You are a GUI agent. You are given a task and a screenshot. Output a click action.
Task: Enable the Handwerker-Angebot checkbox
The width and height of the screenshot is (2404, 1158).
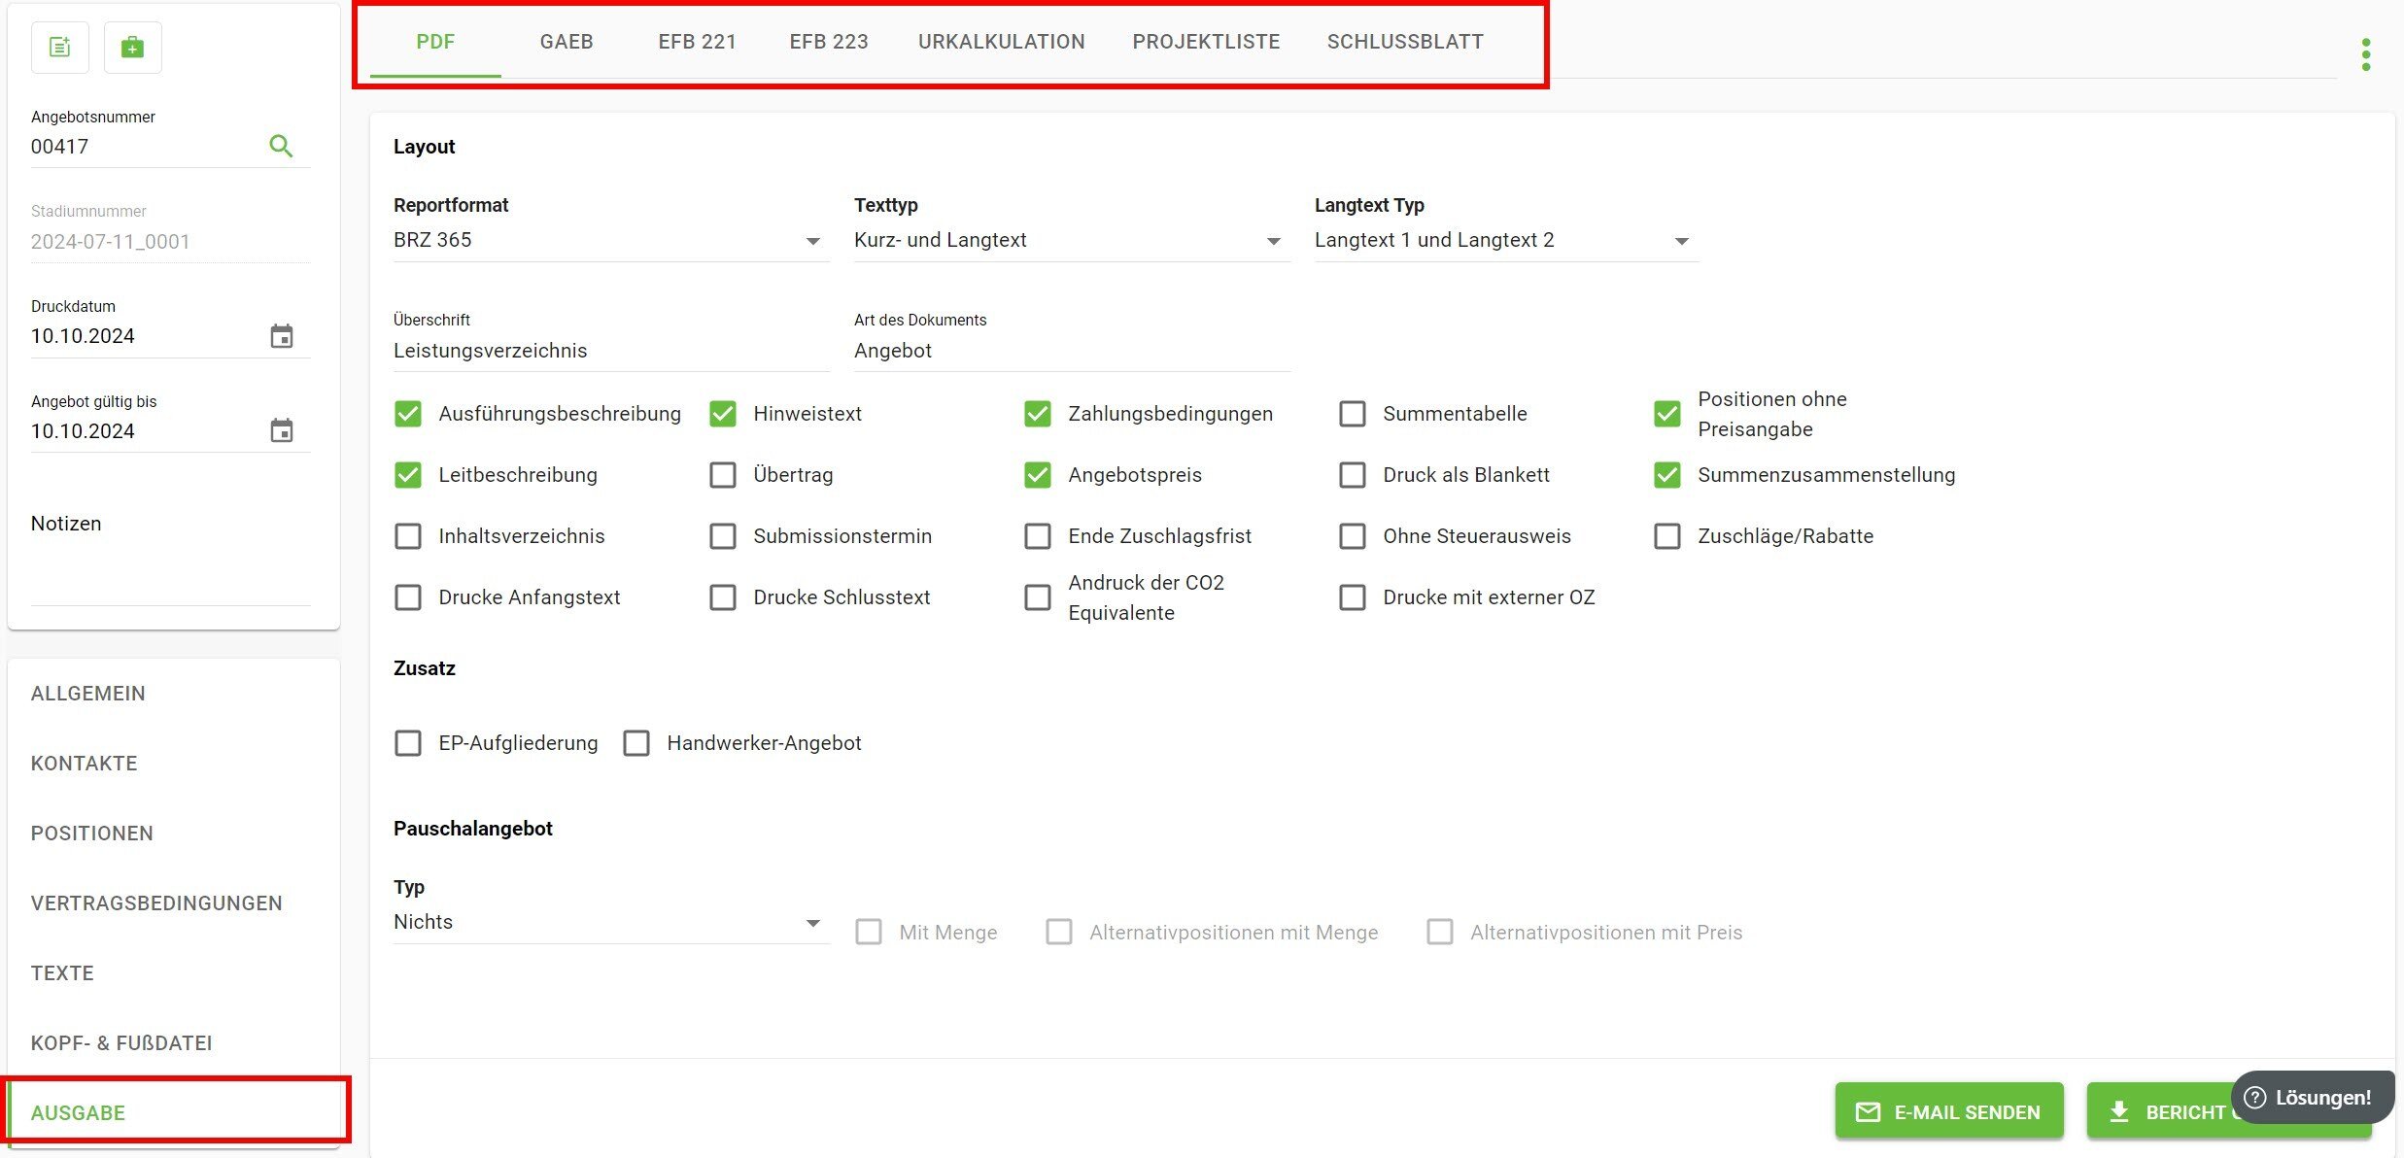pos(636,743)
